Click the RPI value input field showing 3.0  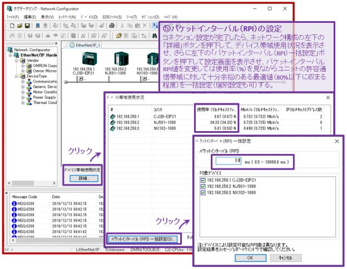click(229, 161)
